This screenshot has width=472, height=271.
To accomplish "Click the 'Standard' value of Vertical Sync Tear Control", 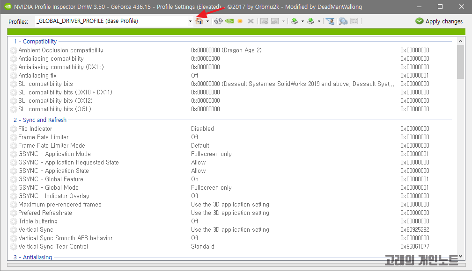I will point(203,246).
